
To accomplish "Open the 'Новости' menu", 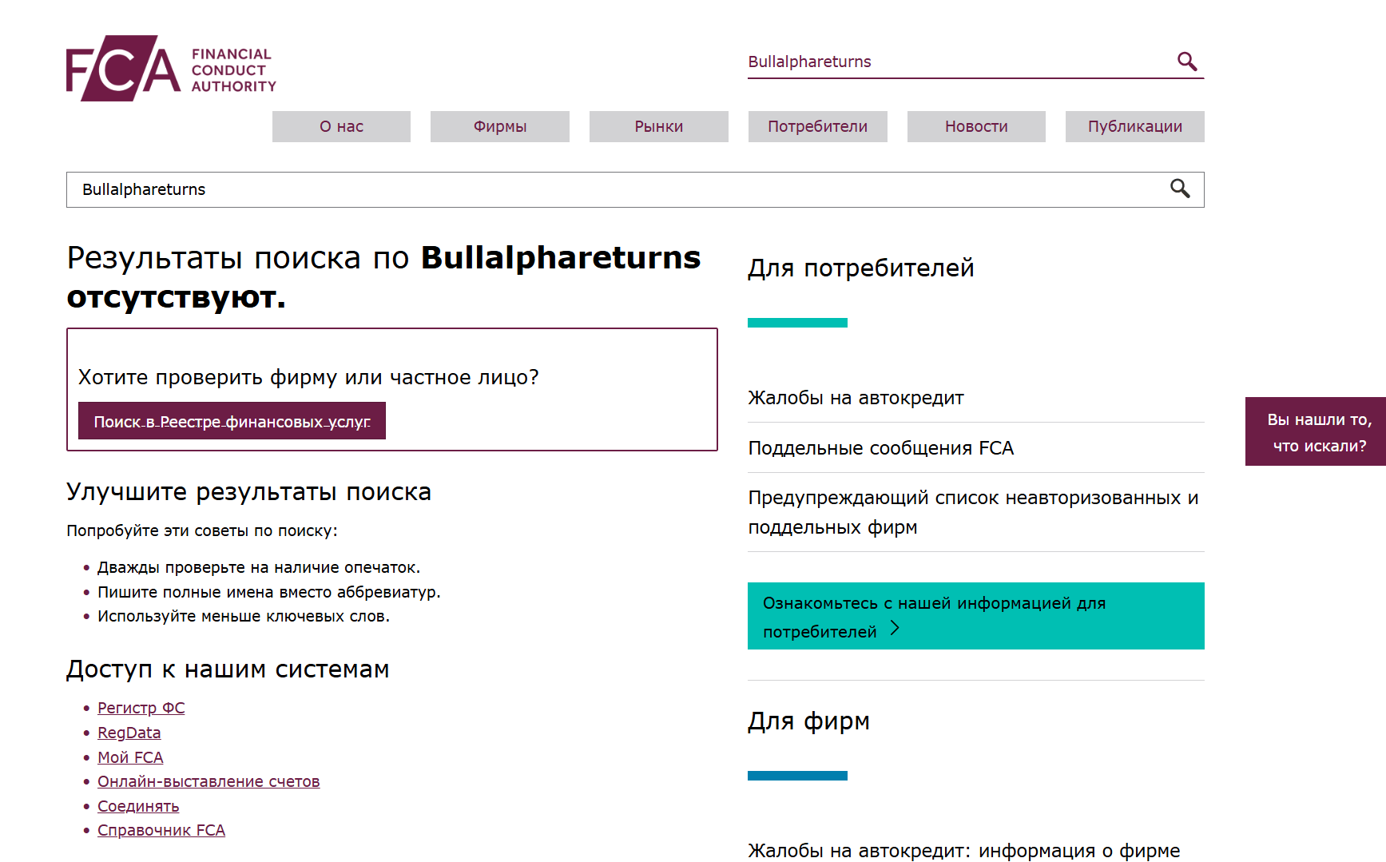I will pos(976,126).
